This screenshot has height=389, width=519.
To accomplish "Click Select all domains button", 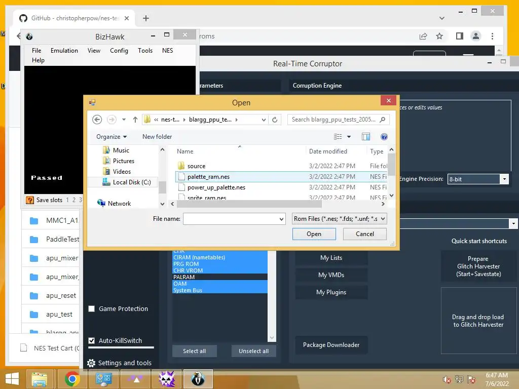I will (x=194, y=351).
